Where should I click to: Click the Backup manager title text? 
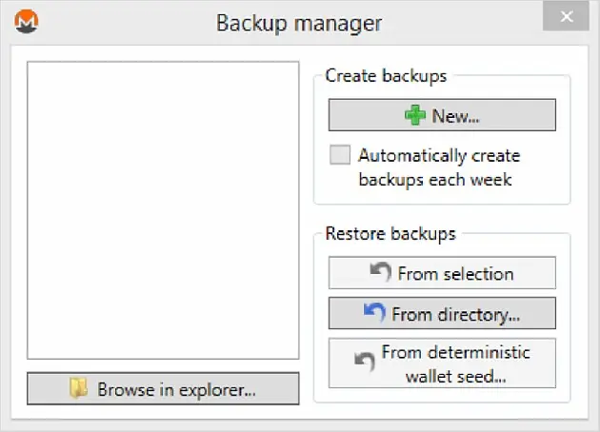299,24
